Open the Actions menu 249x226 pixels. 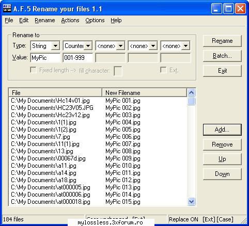70,20
